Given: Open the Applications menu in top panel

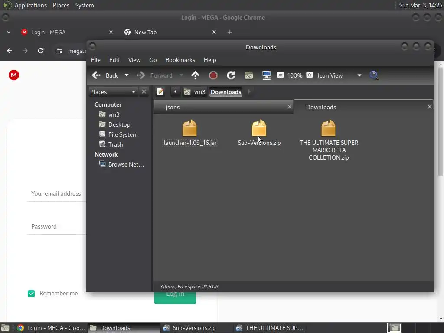Looking at the screenshot, I should pos(31,5).
